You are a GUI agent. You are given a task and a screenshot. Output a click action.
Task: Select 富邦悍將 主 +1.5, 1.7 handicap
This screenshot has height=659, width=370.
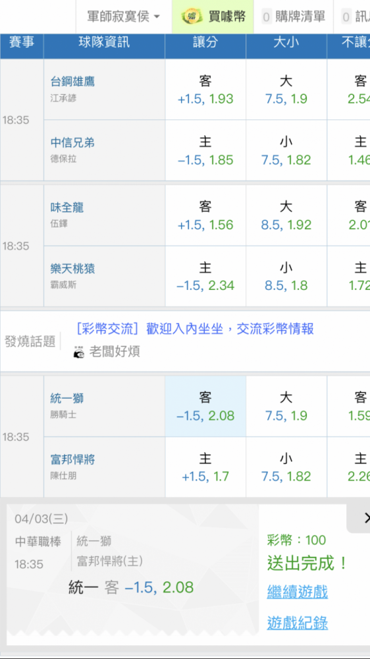tap(205, 467)
